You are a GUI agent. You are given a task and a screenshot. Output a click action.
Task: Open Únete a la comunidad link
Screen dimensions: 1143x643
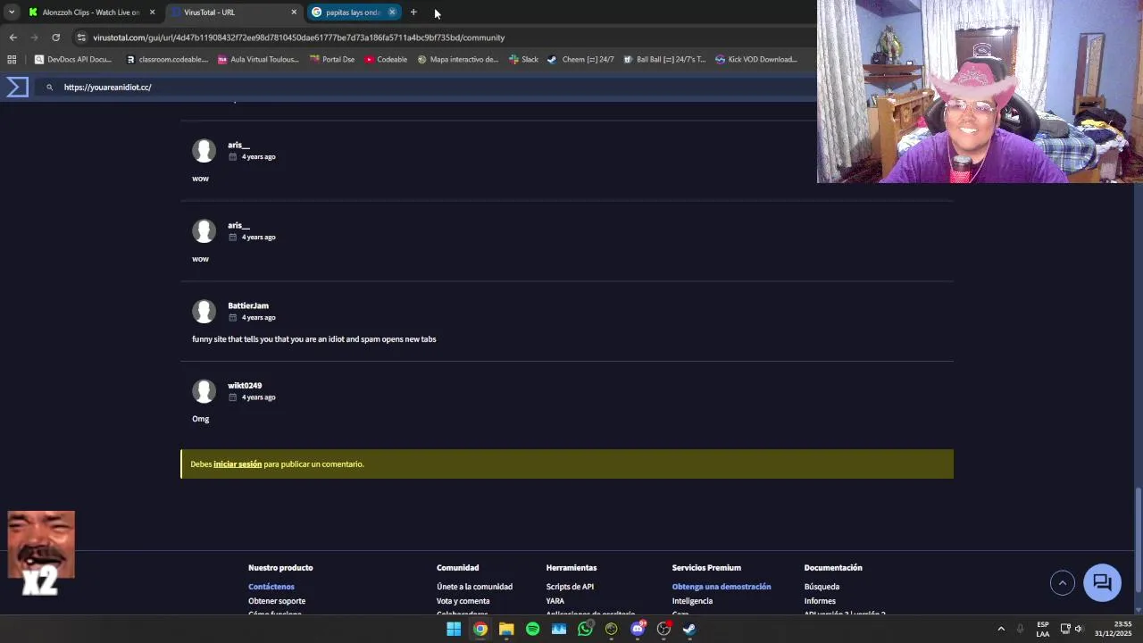coord(474,587)
